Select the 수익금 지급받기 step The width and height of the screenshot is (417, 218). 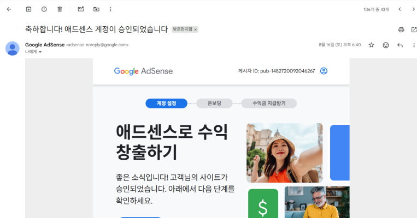(x=269, y=104)
